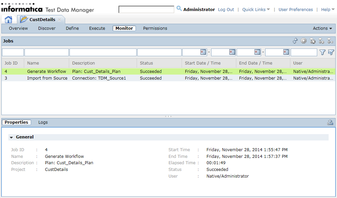
Task: Select the CustDetails tab label
Action: point(42,19)
